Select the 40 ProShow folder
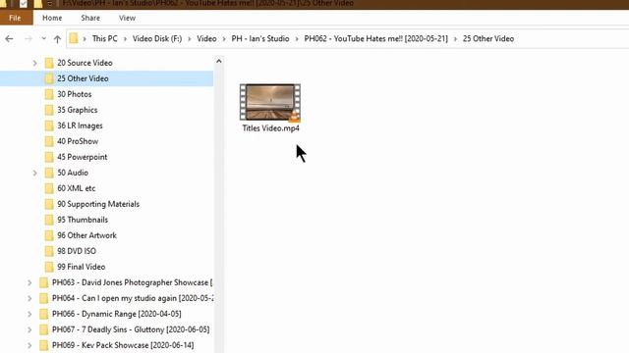Image resolution: width=629 pixels, height=353 pixels. 78,141
